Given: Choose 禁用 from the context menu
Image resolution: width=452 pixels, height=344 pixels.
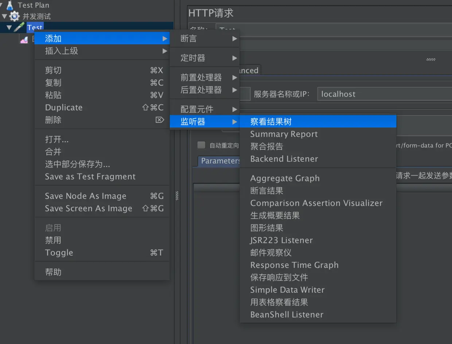Looking at the screenshot, I should (x=102, y=240).
